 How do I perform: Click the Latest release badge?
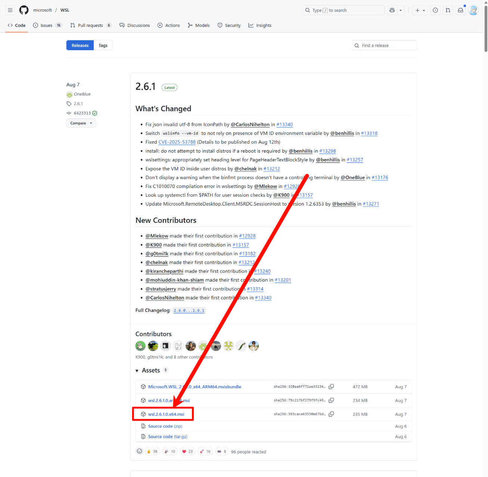click(x=170, y=87)
